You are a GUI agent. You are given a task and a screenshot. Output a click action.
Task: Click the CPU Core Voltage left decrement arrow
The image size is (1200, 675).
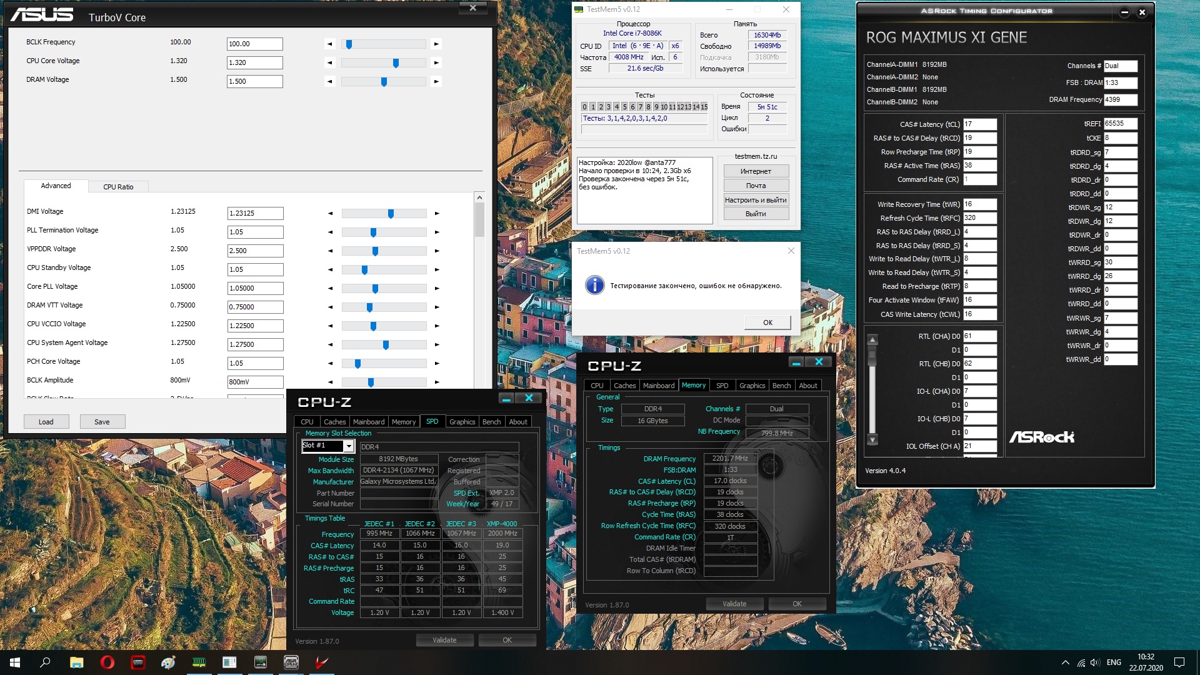(x=330, y=62)
